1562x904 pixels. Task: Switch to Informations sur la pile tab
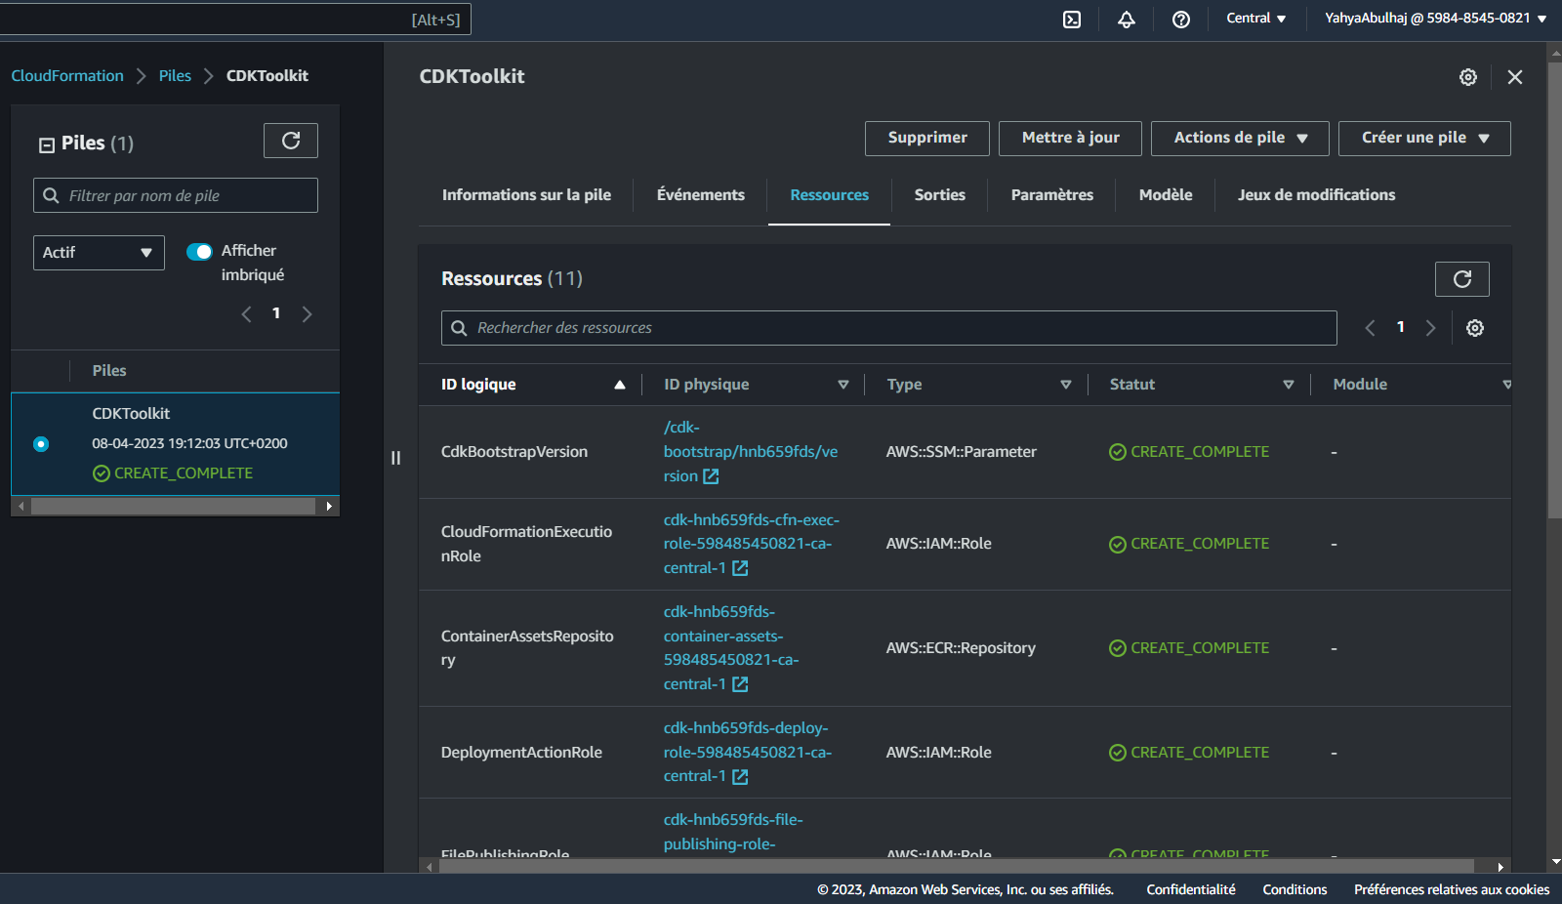tap(526, 195)
